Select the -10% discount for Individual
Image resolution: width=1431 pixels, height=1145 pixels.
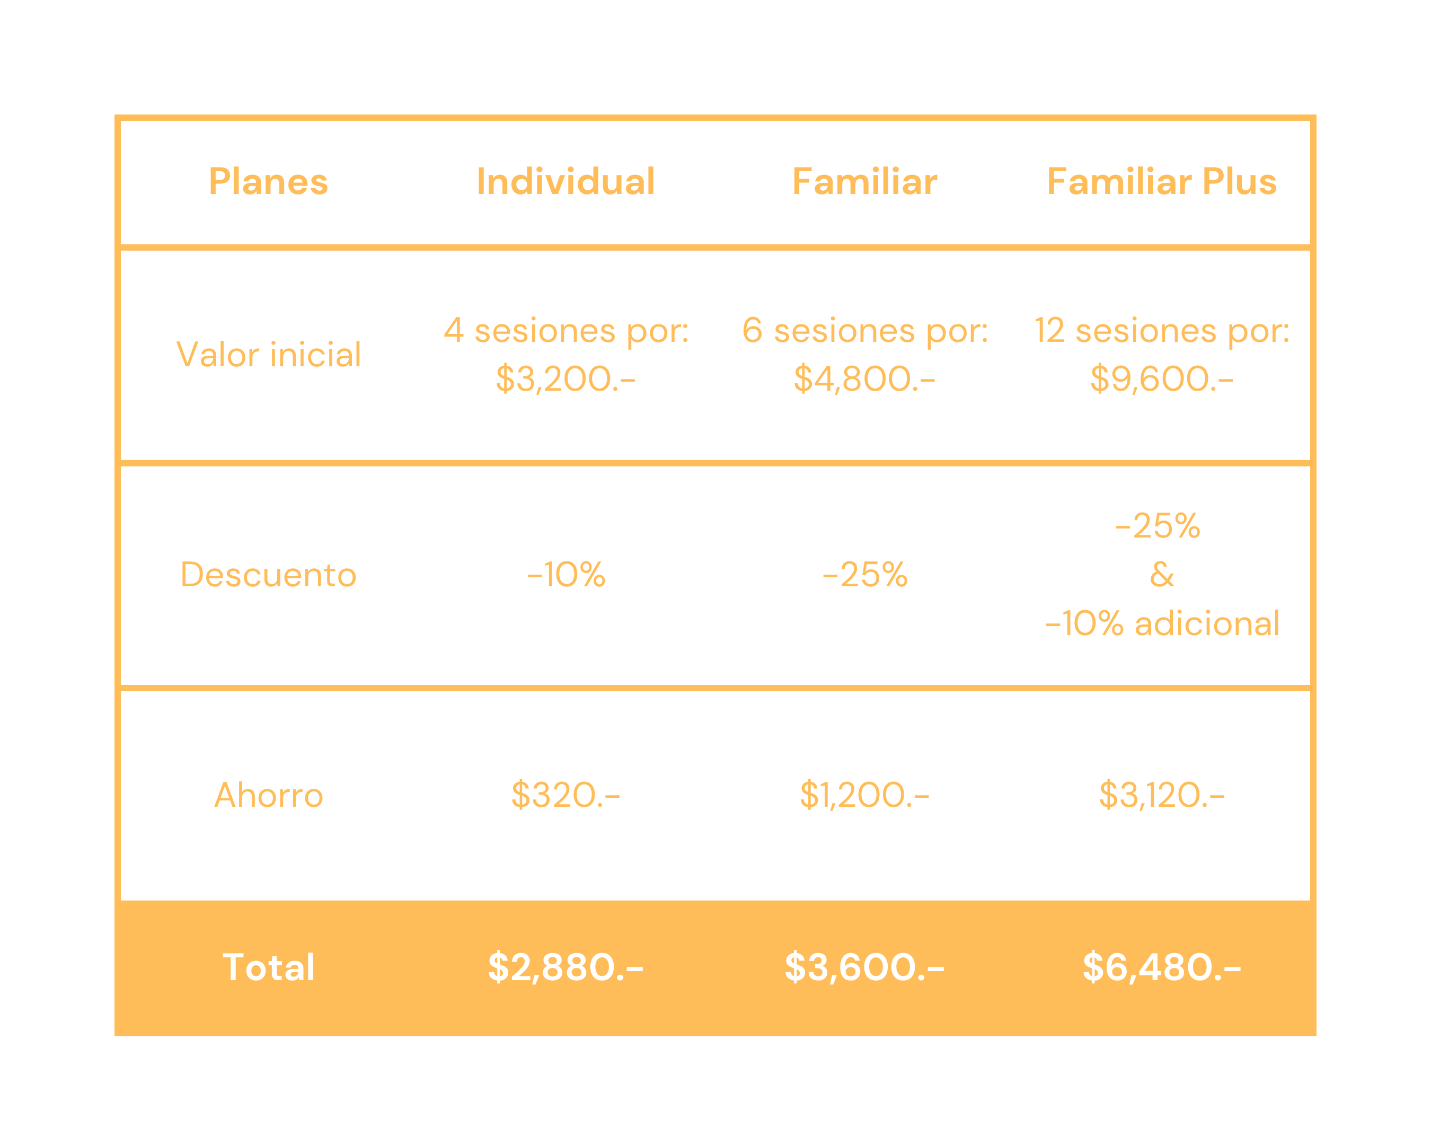[x=566, y=575]
